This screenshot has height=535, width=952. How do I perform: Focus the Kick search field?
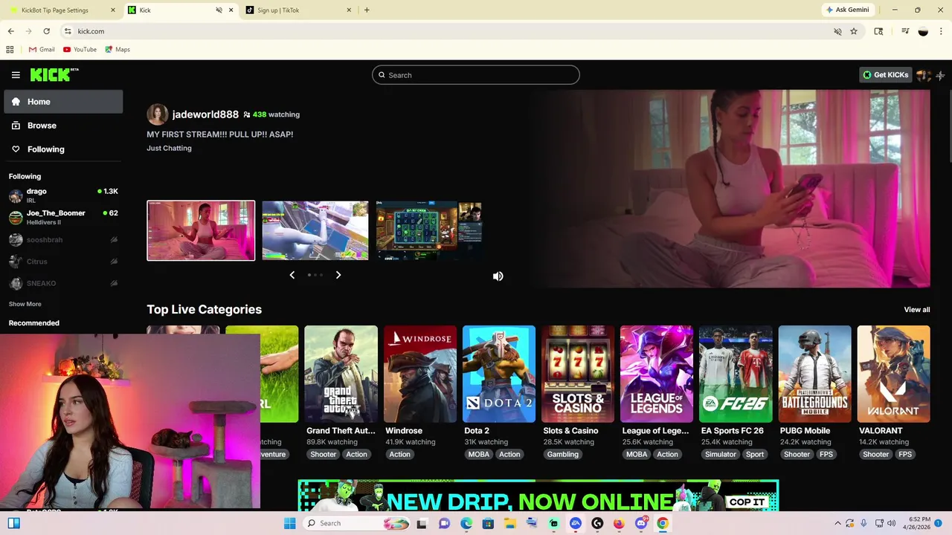[x=476, y=75]
